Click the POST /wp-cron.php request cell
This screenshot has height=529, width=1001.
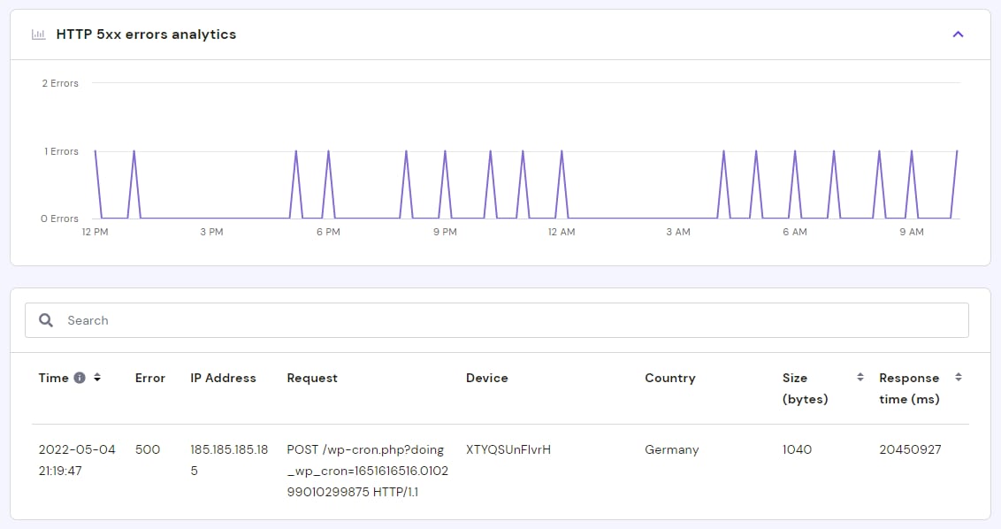(x=367, y=471)
